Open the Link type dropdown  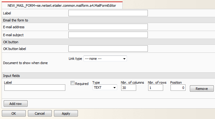click(x=105, y=59)
